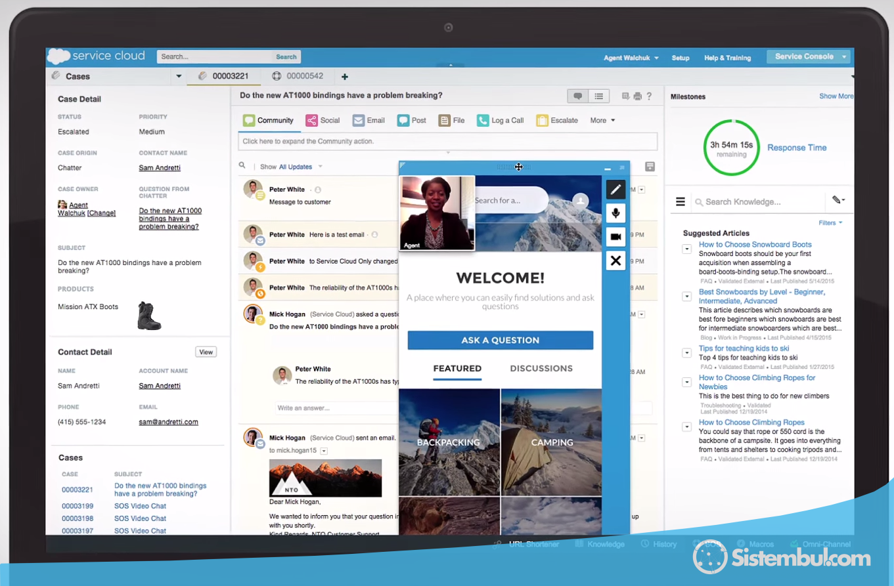Click the Search button in header

point(286,57)
